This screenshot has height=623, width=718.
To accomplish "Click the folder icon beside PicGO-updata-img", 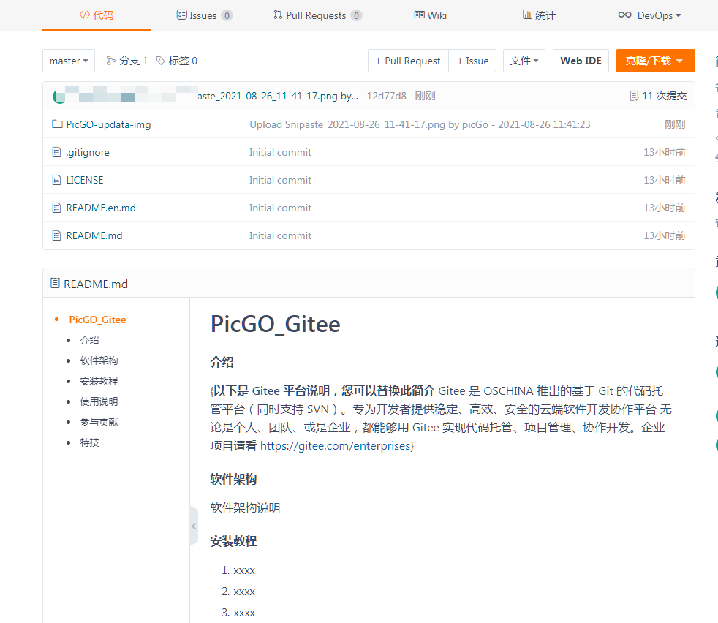I will point(57,124).
